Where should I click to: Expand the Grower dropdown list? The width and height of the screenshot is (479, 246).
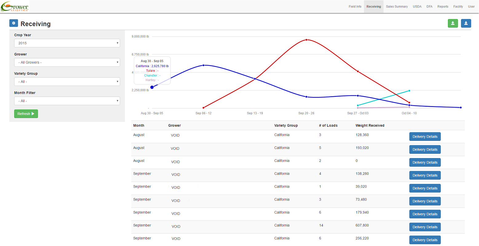pos(67,62)
